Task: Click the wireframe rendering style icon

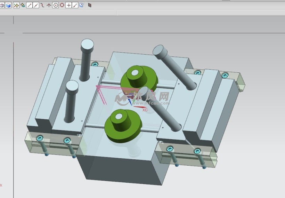Action: pyautogui.click(x=2, y=5)
